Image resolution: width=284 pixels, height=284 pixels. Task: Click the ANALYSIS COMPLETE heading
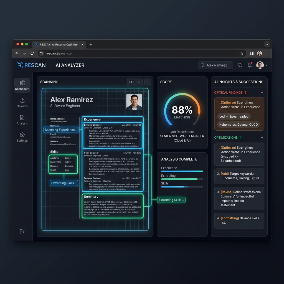(x=179, y=159)
